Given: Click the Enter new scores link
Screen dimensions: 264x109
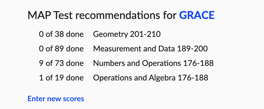Looking at the screenshot, I should tap(56, 99).
